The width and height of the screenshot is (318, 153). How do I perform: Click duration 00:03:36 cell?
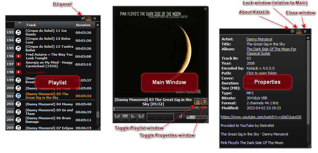83,33
